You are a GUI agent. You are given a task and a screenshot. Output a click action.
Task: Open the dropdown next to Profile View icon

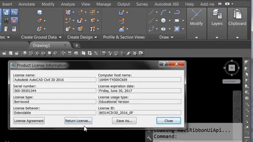[x=127, y=12]
